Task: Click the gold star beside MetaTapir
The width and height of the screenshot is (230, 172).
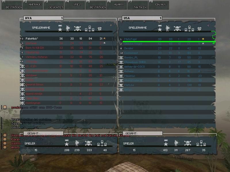Action: point(203,39)
